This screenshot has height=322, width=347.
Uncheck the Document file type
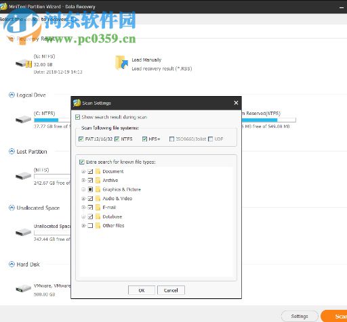point(90,171)
